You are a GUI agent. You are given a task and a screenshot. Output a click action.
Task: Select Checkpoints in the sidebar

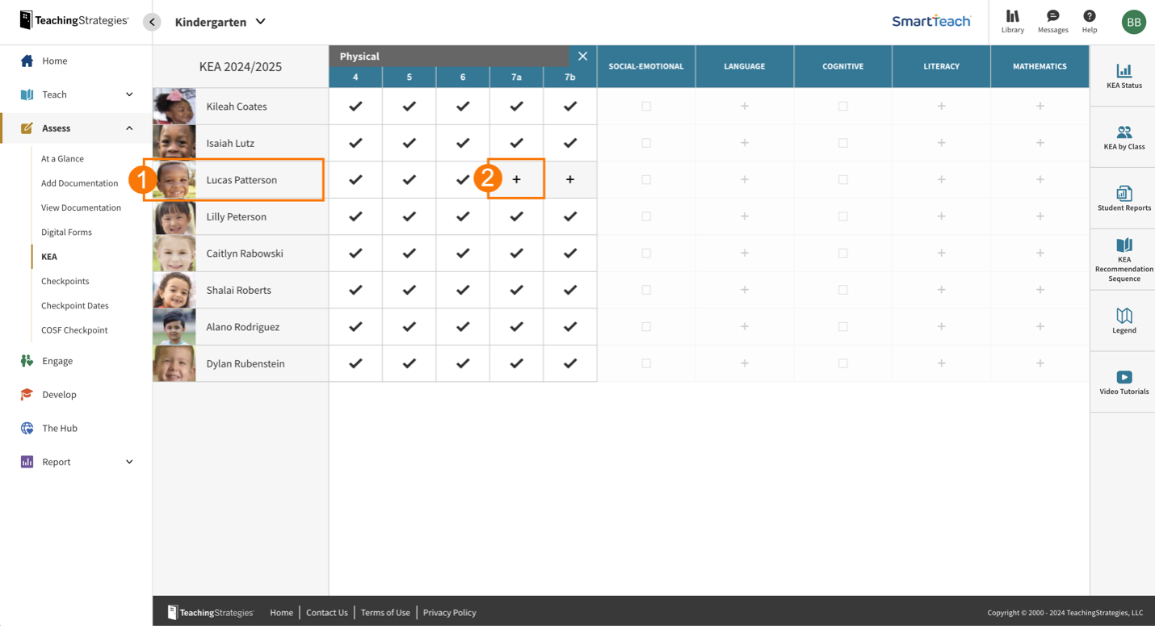64,281
